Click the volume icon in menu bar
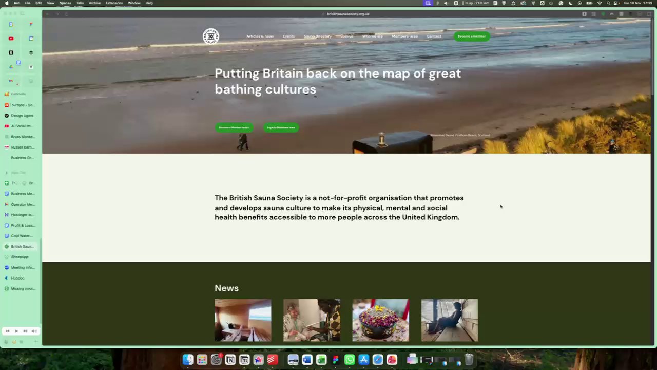657x370 pixels. (446, 3)
